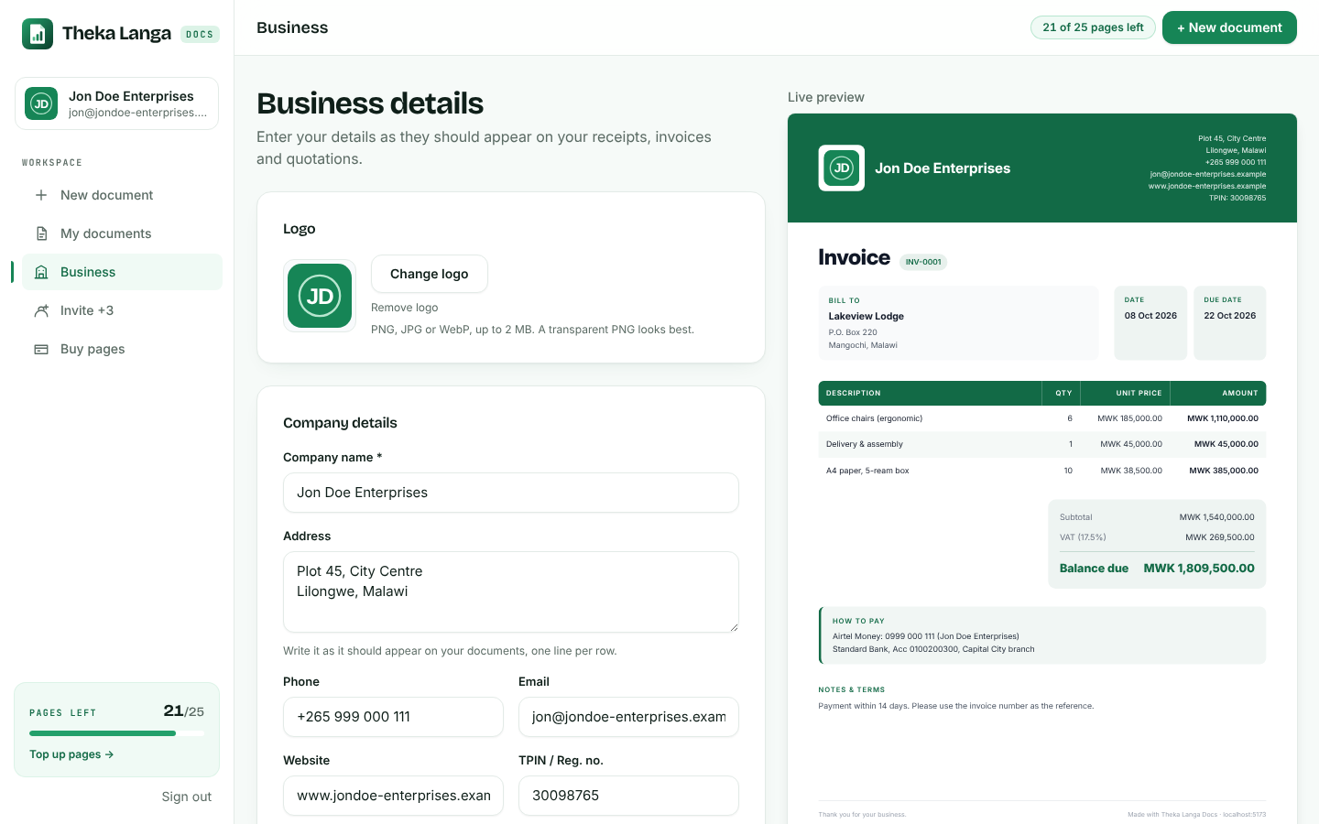Click the INV-0001 badge in the preview
Screen dimensions: 1319x824
tap(923, 262)
